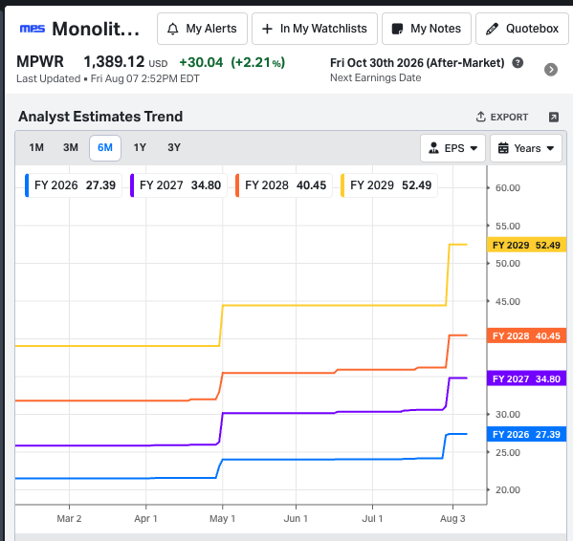Click the Next Earnings Date label
Screen dimensions: 573x541
coord(375,77)
